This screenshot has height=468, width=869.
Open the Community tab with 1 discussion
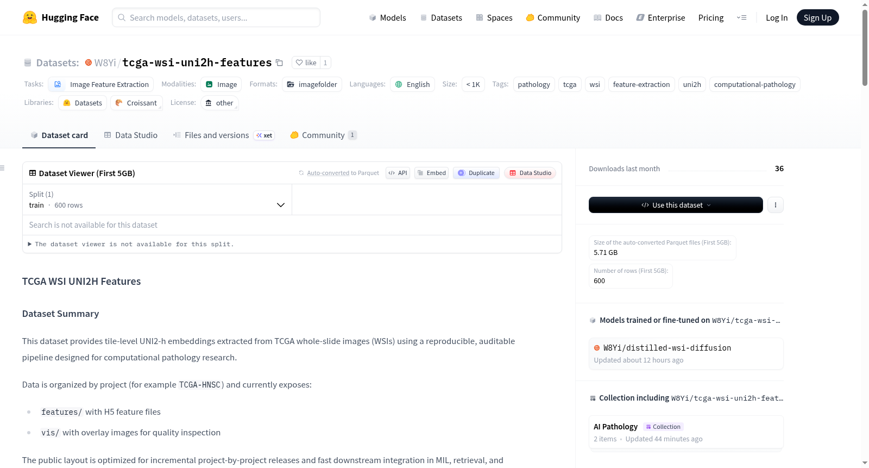click(323, 135)
